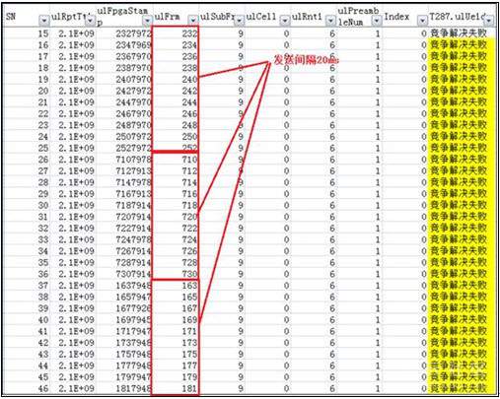500x399 pixels.
Task: Click ulFpgaStamp cell 7307914
Action: click(133, 275)
